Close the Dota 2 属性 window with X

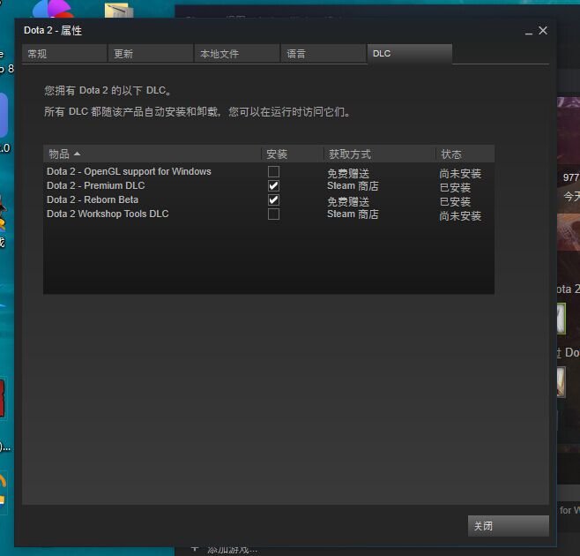coord(543,30)
